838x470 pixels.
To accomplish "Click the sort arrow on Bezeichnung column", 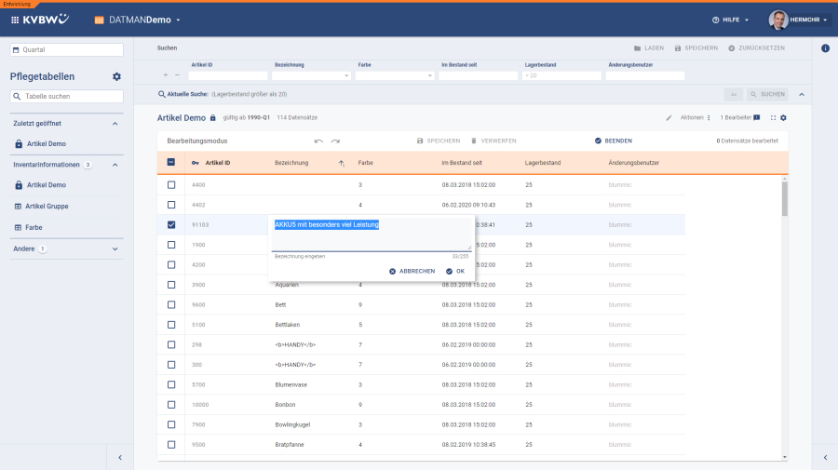I will coord(341,163).
